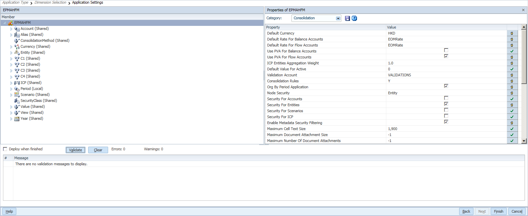Select the View (Shared) dimension
Viewport: 528px width, 216px height.
pyautogui.click(x=32, y=112)
